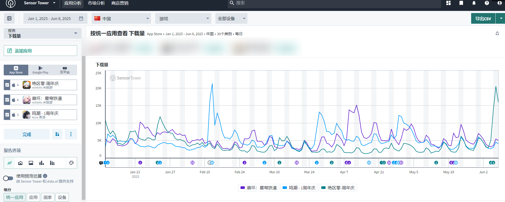The width and height of the screenshot is (505, 202).
Task: Click the Sensor Tower logo icon
Action: [x=11, y=3]
